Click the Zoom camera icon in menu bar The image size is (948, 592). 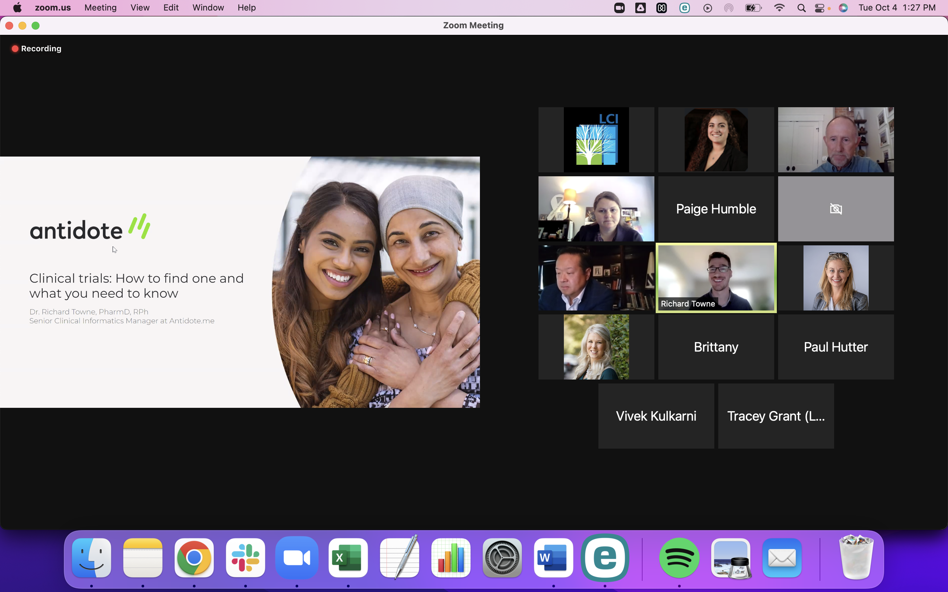click(619, 8)
